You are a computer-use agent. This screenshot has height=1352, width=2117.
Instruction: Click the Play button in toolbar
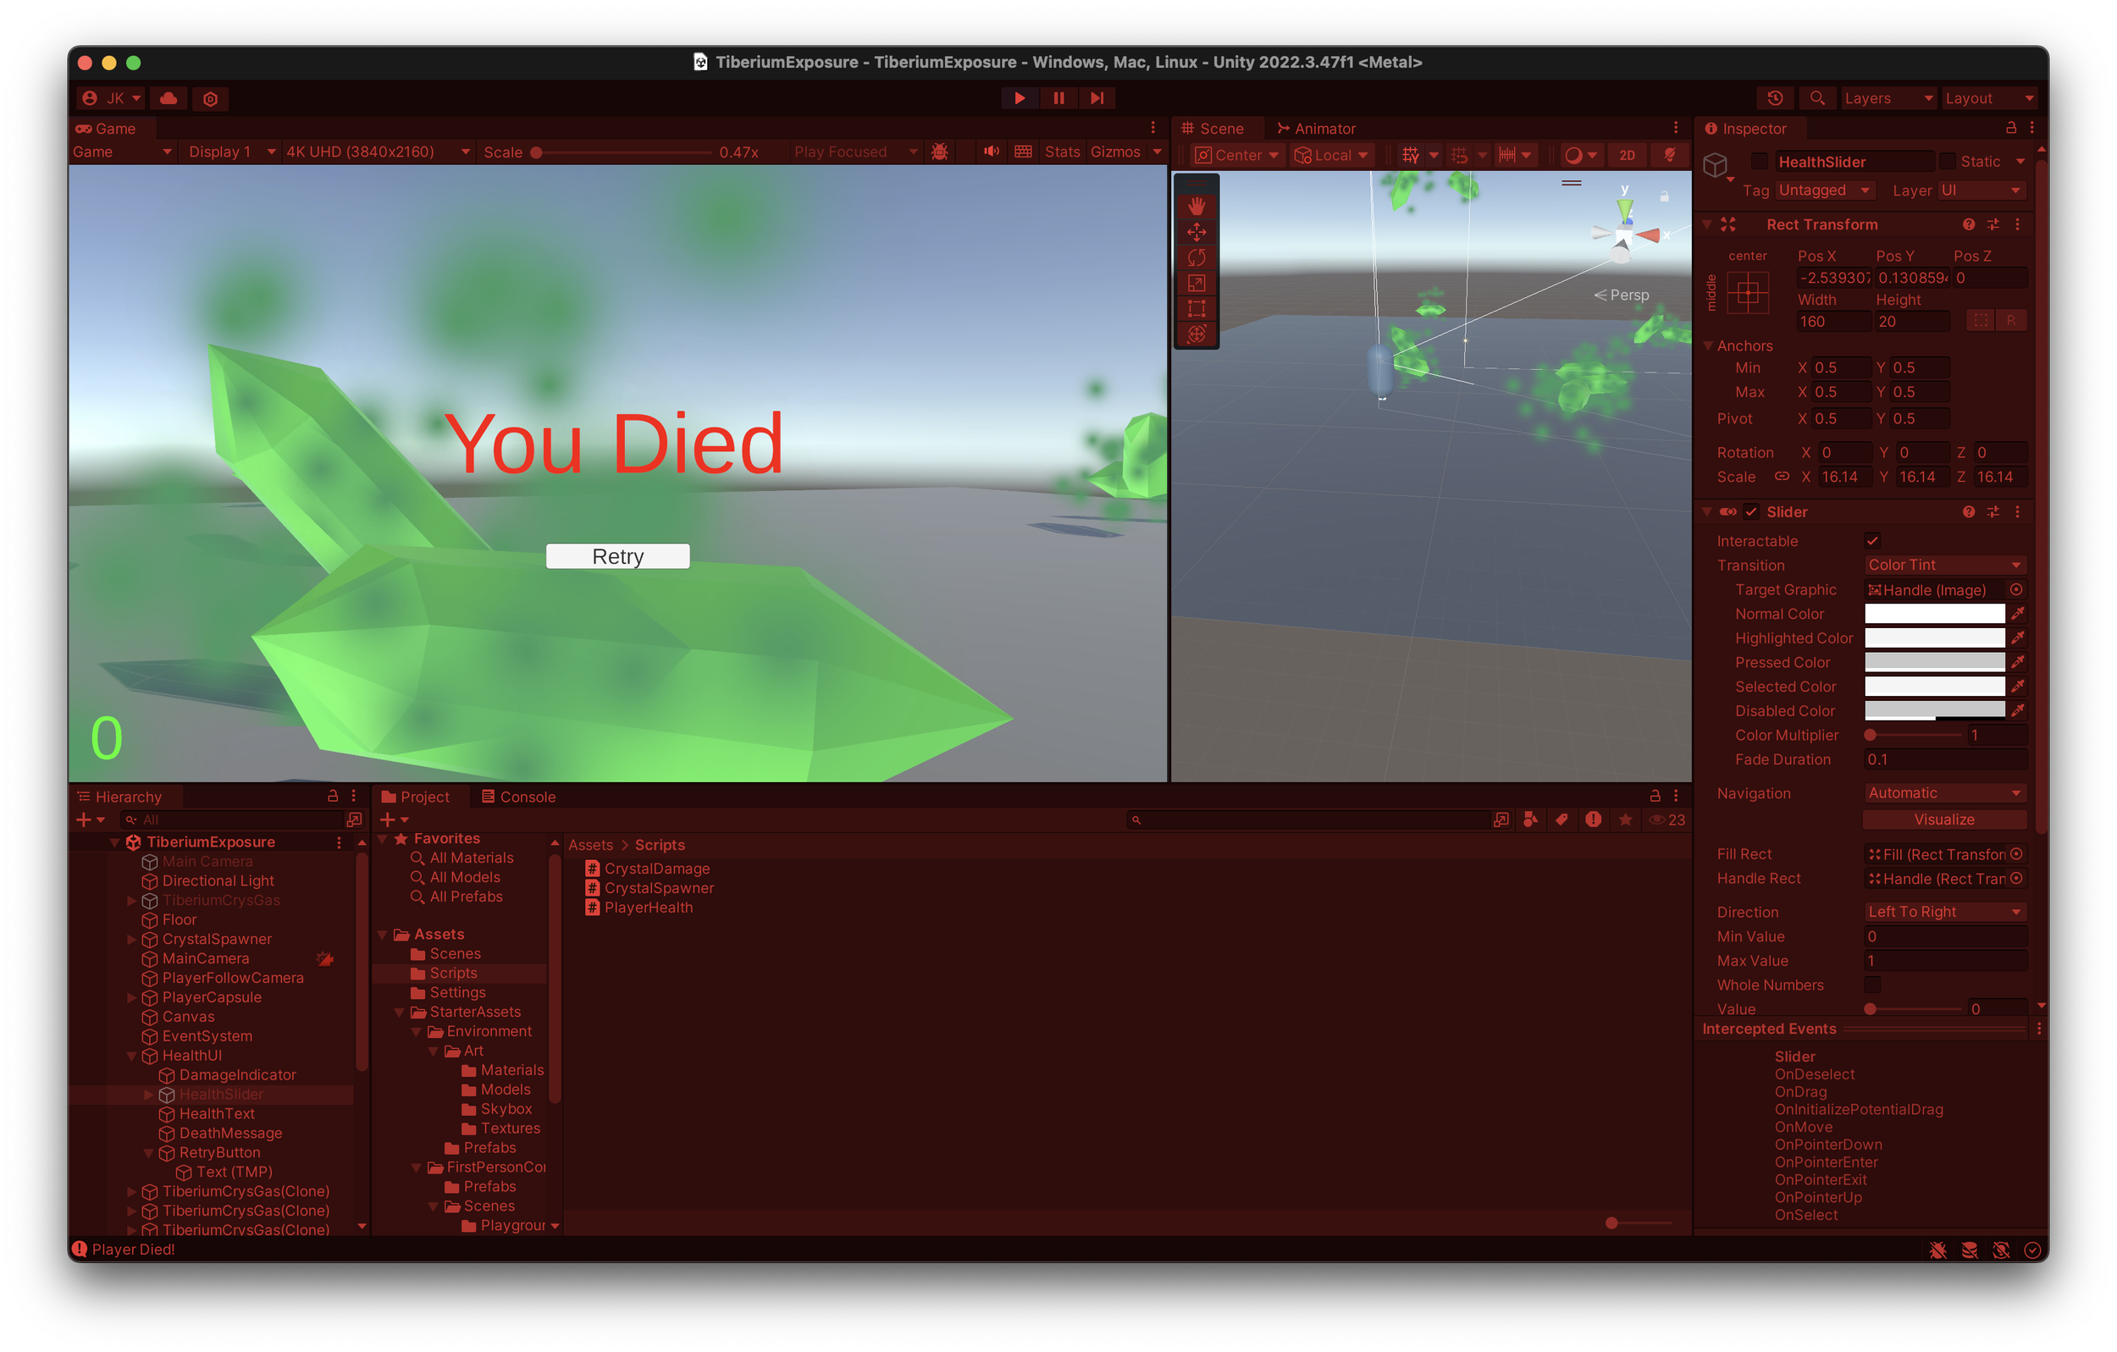[1019, 98]
